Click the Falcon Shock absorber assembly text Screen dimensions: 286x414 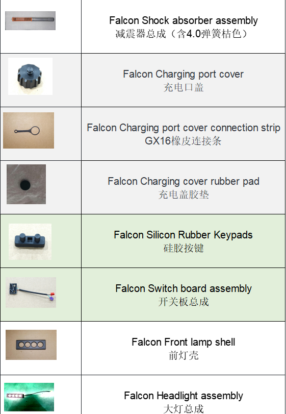coord(184,20)
